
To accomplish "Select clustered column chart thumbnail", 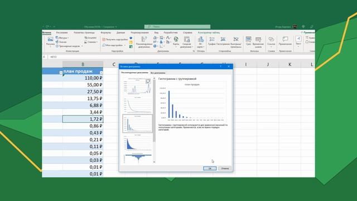I will (137, 123).
